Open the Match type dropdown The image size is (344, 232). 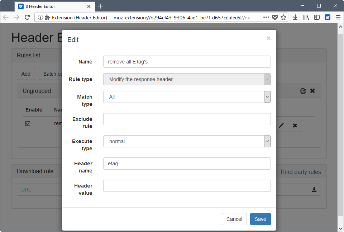pyautogui.click(x=187, y=97)
